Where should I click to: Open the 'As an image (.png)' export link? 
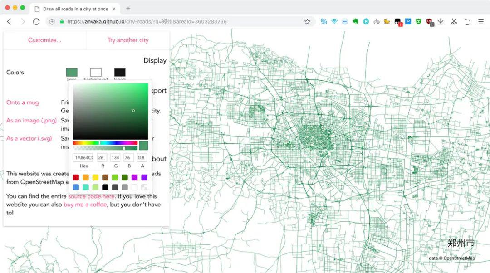click(x=31, y=120)
